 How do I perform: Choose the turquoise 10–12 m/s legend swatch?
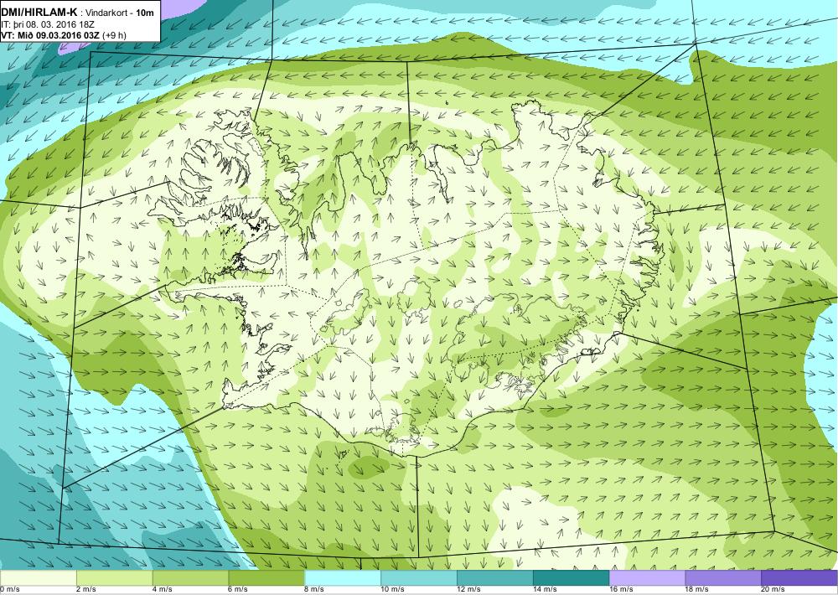419,578
